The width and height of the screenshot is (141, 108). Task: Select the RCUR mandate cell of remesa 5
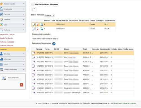(107, 29)
